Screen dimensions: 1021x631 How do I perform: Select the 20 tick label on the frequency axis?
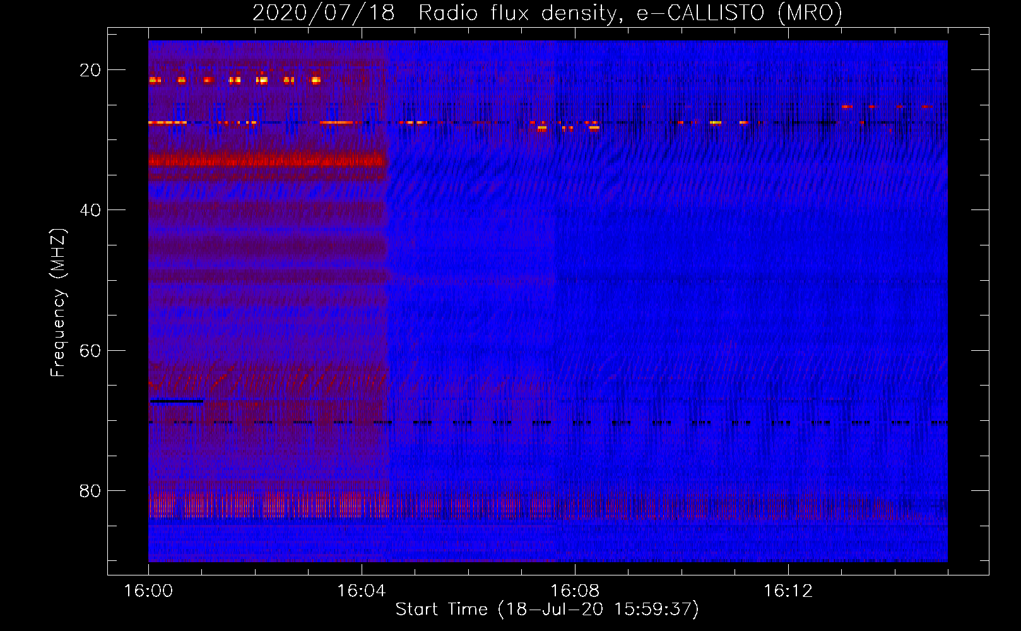[90, 70]
